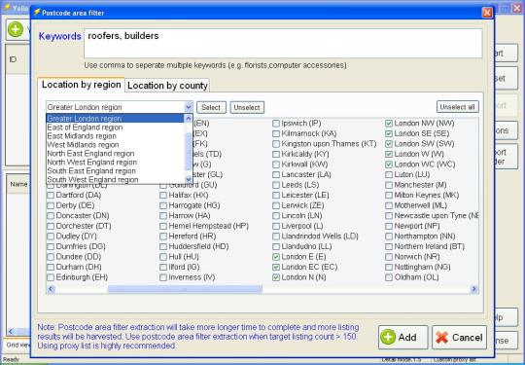Check the Llandudno (LL) checkbox
525x365 pixels.
[276, 246]
